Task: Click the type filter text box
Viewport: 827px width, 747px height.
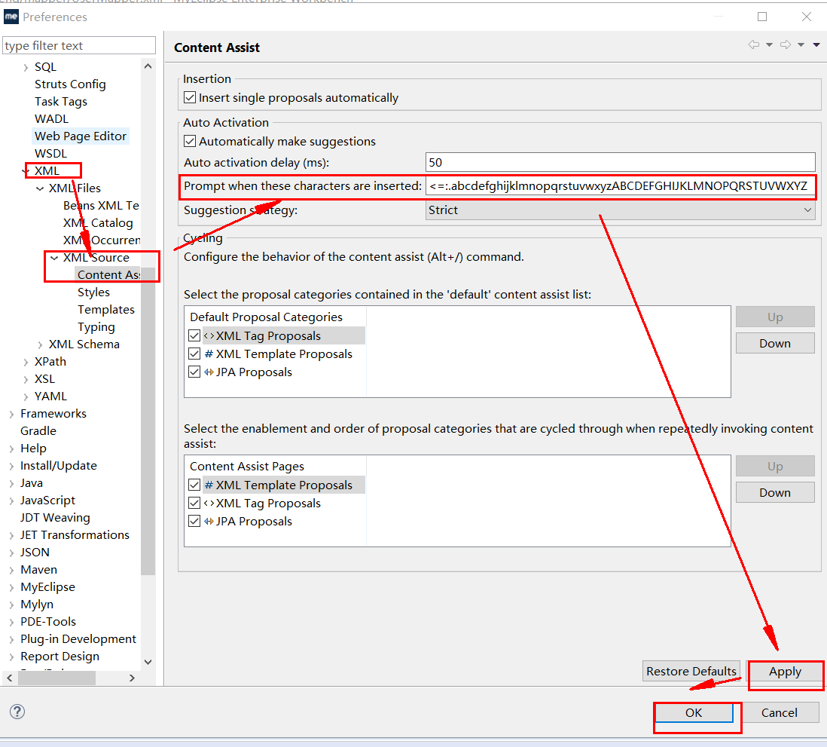Action: 79,45
